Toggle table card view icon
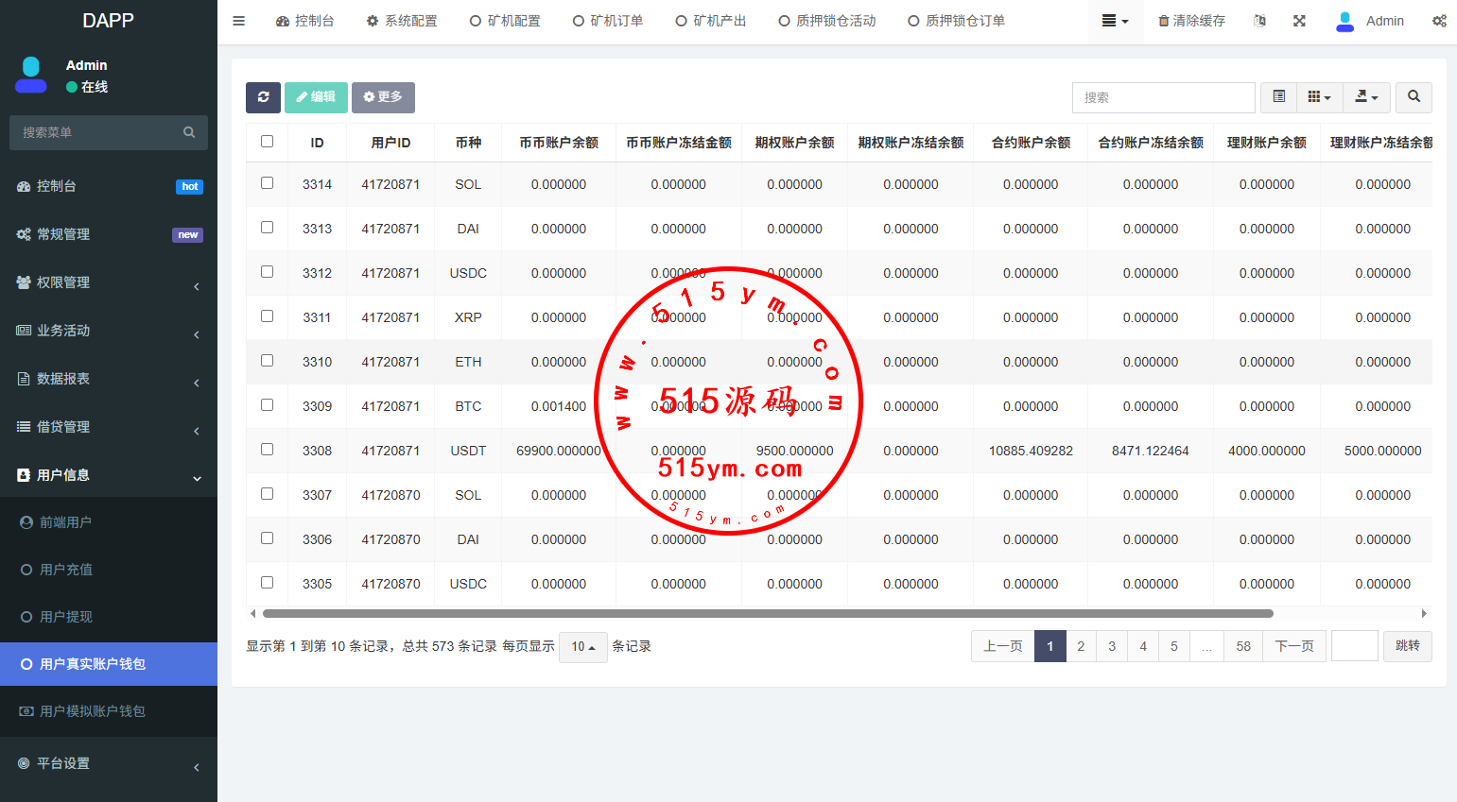Viewport: 1457px width, 802px height. coord(1278,97)
